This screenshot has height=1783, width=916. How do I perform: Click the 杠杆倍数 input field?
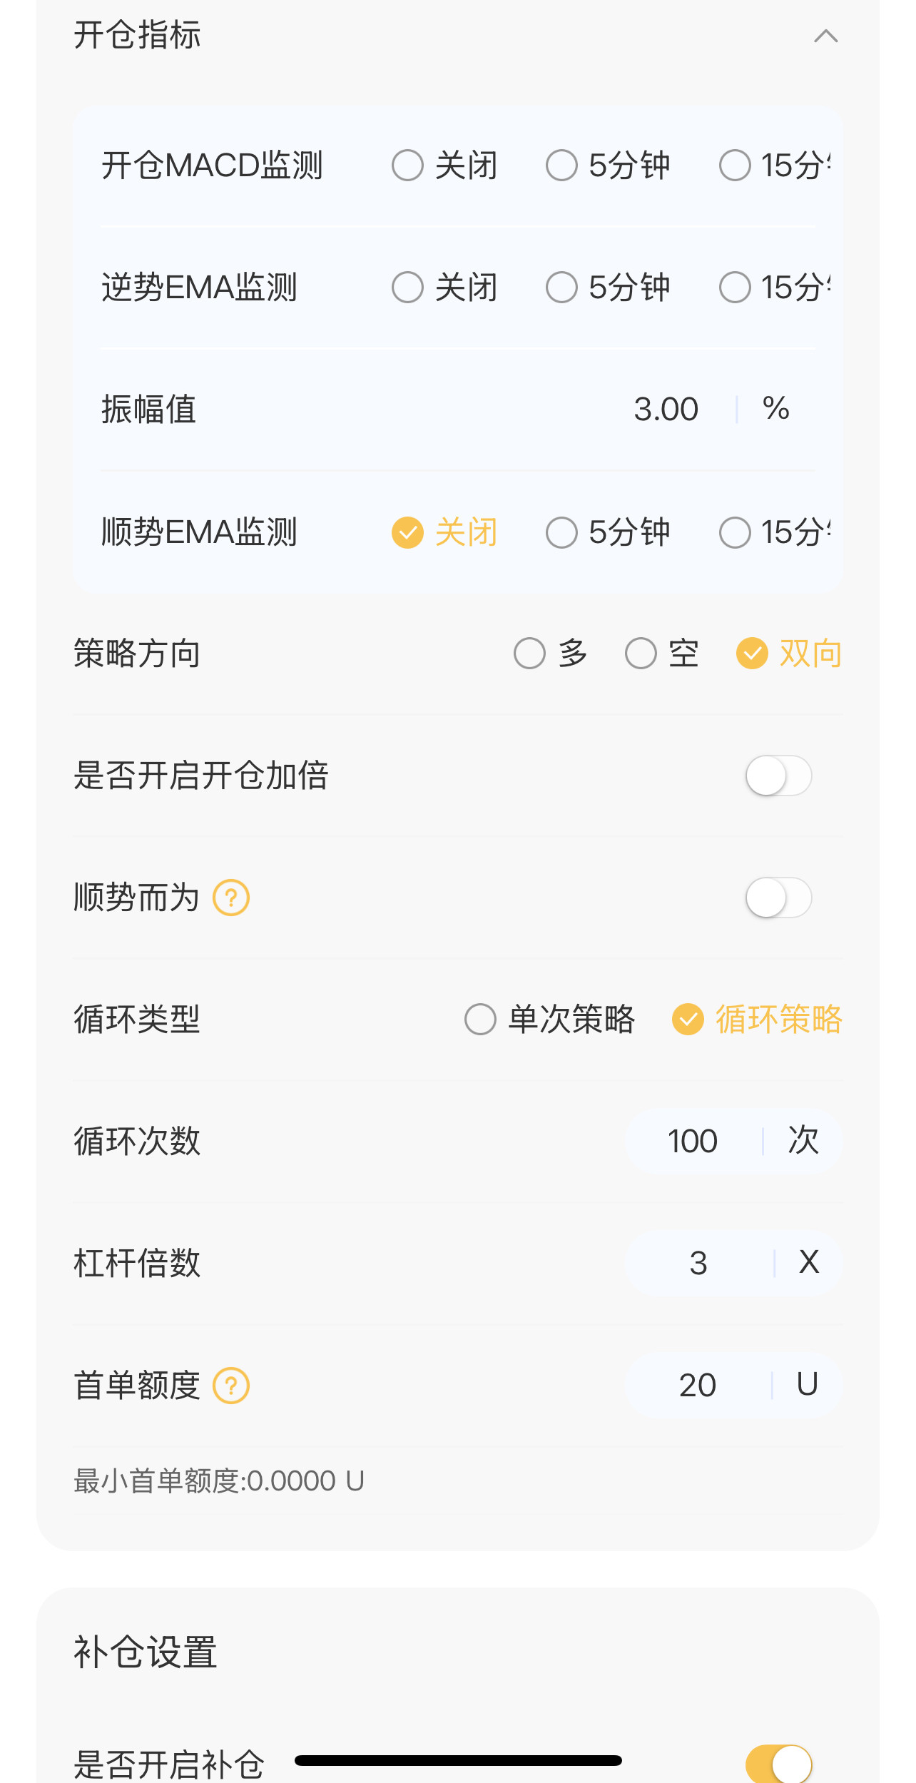[x=698, y=1263]
